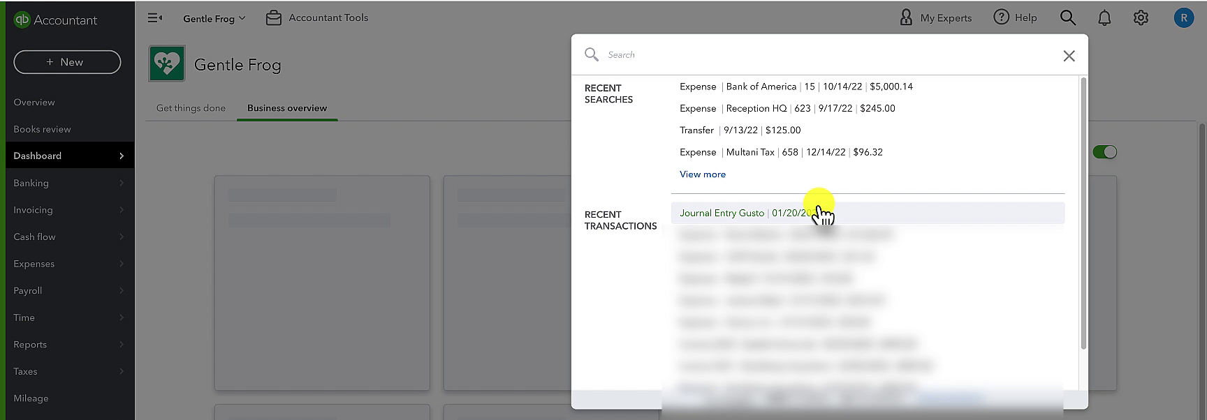Open My Experts person icon
The image size is (1207, 420).
[x=906, y=17]
